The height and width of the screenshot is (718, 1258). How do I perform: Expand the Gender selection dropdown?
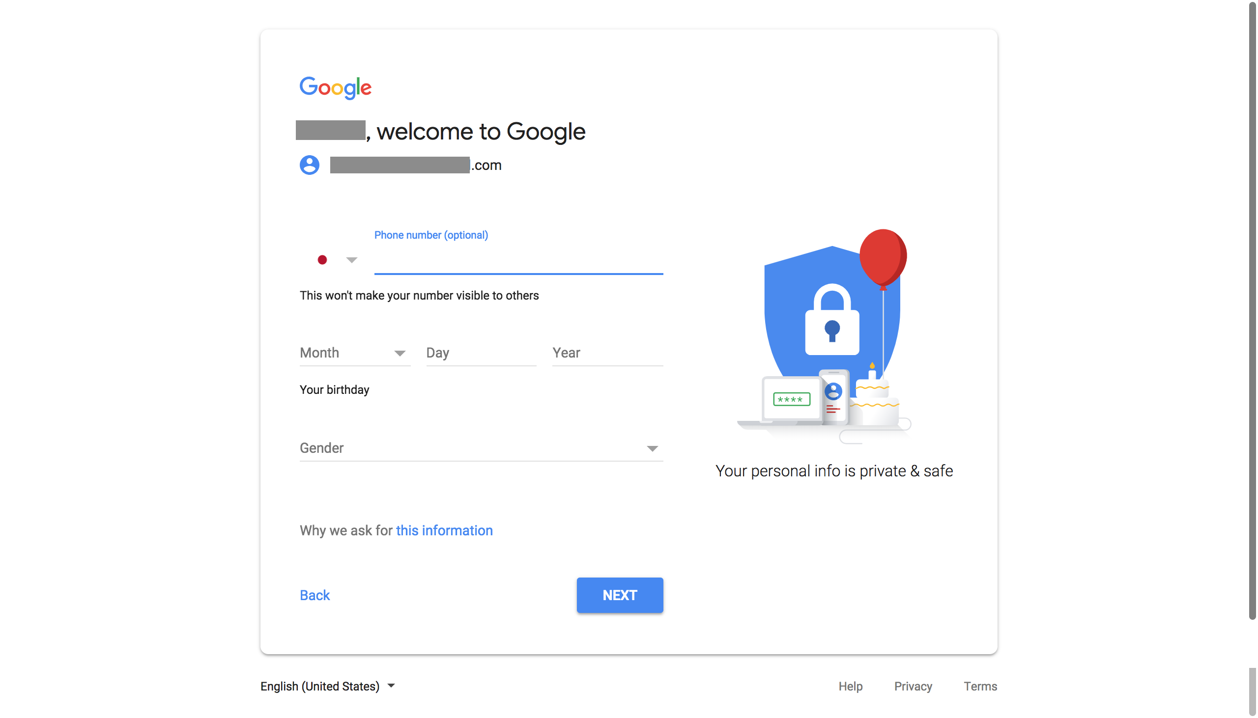click(x=652, y=448)
